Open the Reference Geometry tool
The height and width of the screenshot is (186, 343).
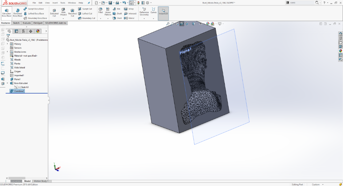point(144,12)
